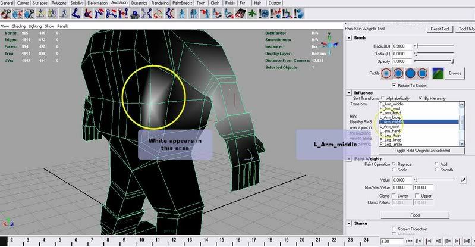The width and height of the screenshot is (475, 247).
Task: Select the Scale paint operation
Action: (394, 170)
